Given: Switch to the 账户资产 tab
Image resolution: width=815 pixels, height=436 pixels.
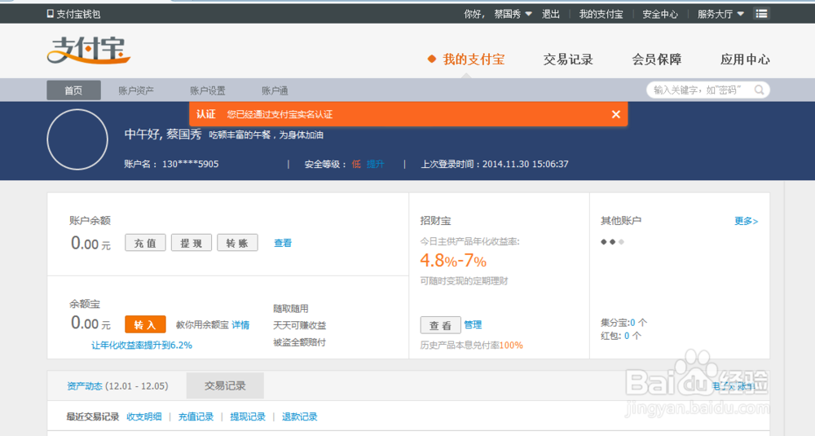Looking at the screenshot, I should tap(135, 90).
